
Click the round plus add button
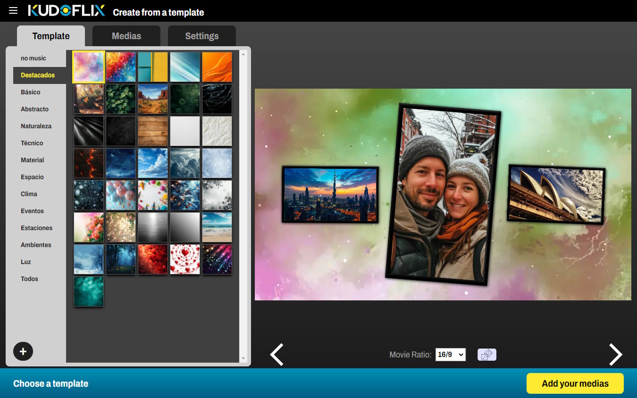pyautogui.click(x=23, y=351)
